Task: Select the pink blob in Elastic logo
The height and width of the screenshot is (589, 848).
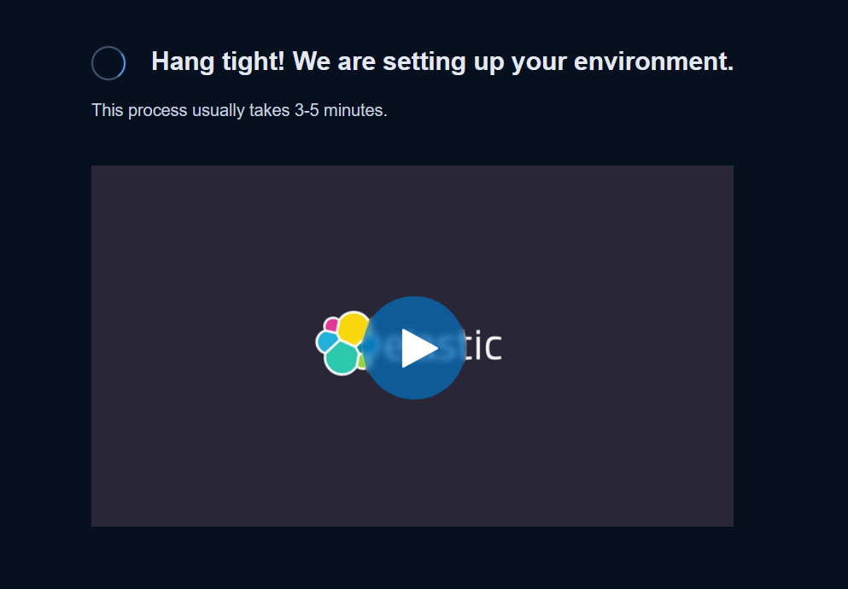Action: (x=331, y=324)
